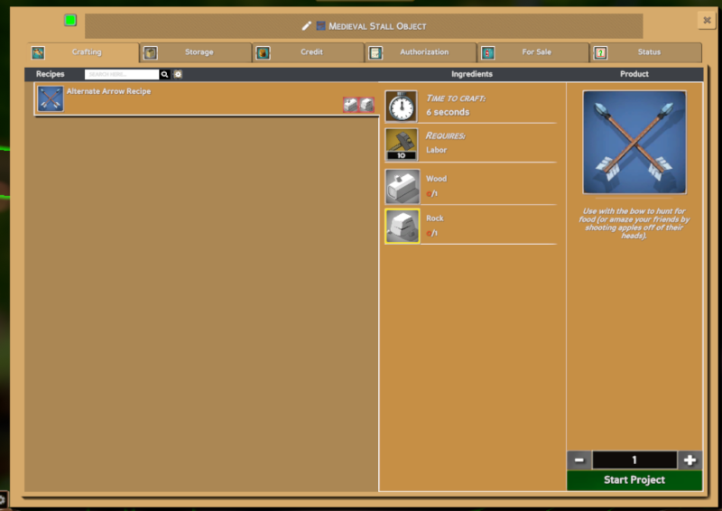
Task: Open the For Sale tab
Action: [x=534, y=52]
